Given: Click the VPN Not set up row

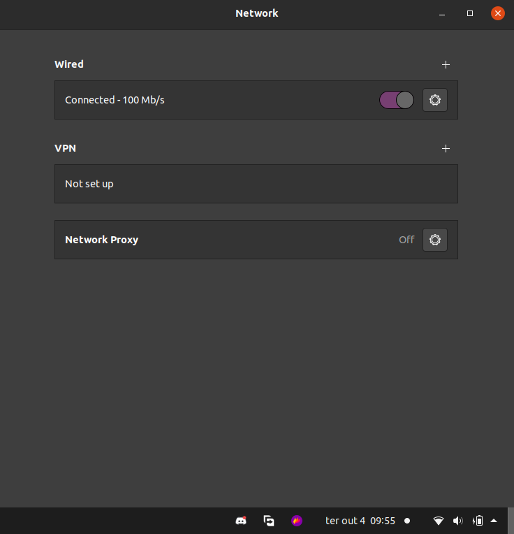Looking at the screenshot, I should click(256, 184).
